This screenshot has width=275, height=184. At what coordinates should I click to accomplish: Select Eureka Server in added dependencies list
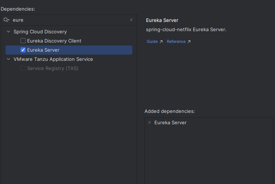[170, 122]
